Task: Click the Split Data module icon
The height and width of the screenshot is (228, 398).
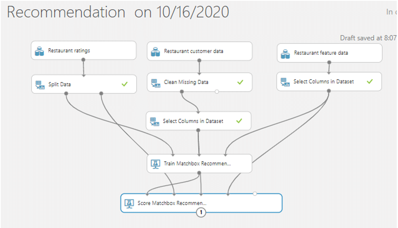Action: [x=40, y=85]
